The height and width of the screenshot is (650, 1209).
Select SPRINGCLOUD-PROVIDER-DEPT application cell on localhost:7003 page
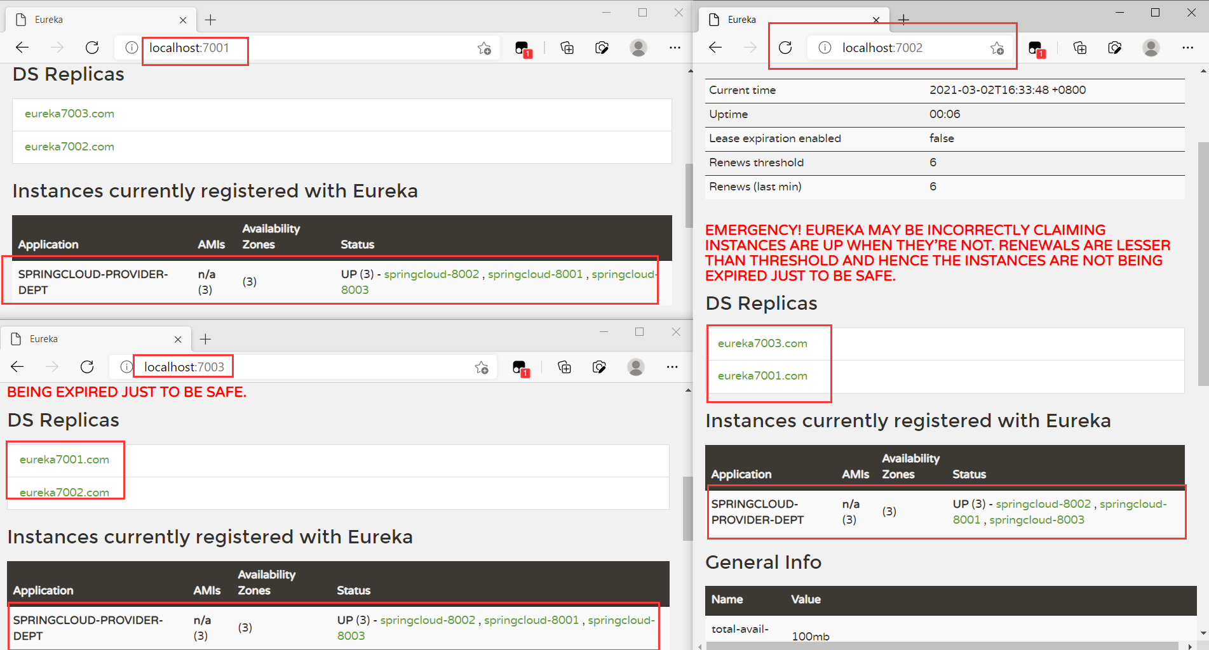pos(88,628)
